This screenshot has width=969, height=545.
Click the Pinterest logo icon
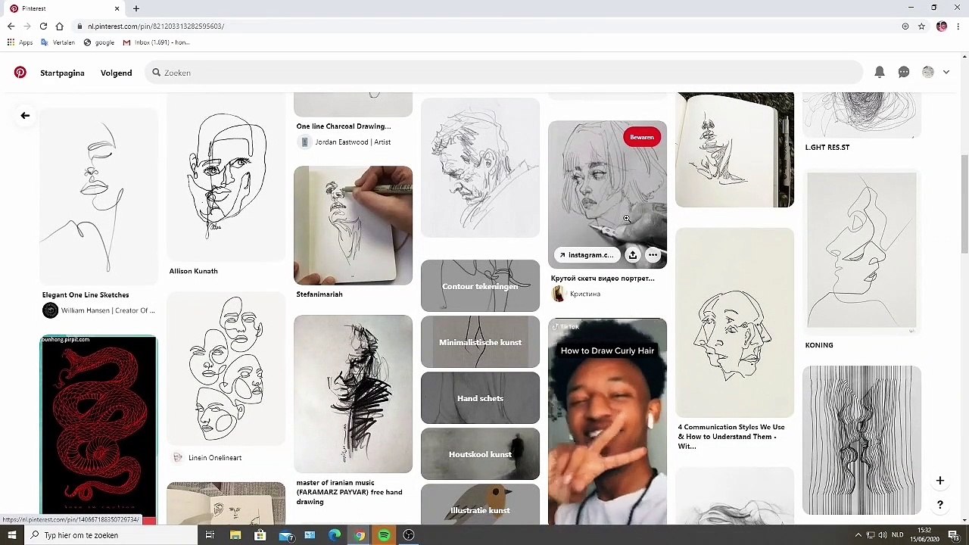tap(20, 73)
